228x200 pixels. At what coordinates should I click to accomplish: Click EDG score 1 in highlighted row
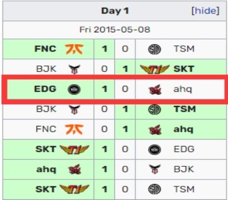(104, 89)
